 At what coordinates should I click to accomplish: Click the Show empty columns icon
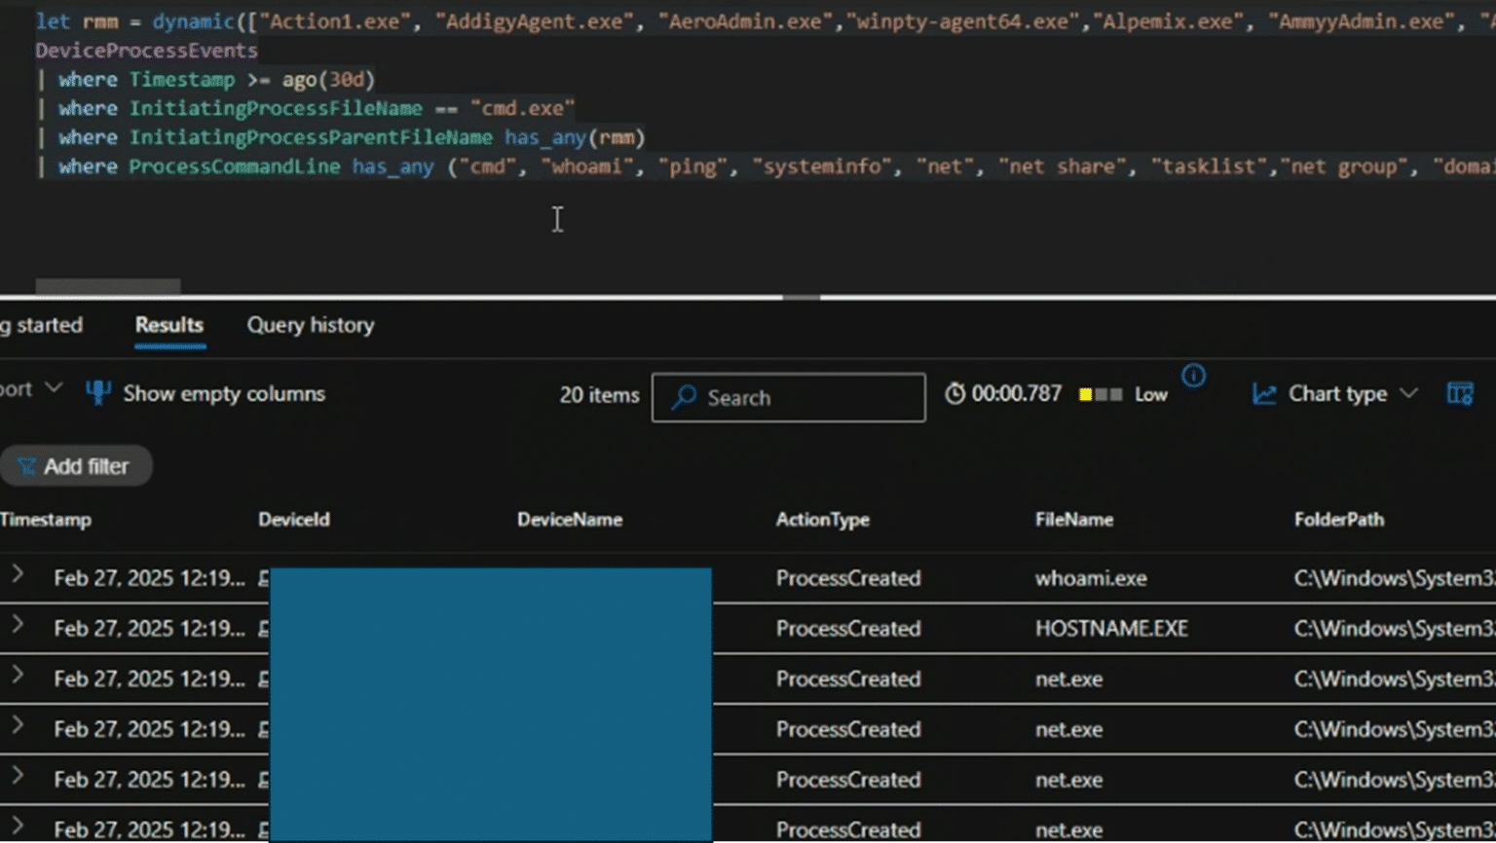[x=97, y=393]
